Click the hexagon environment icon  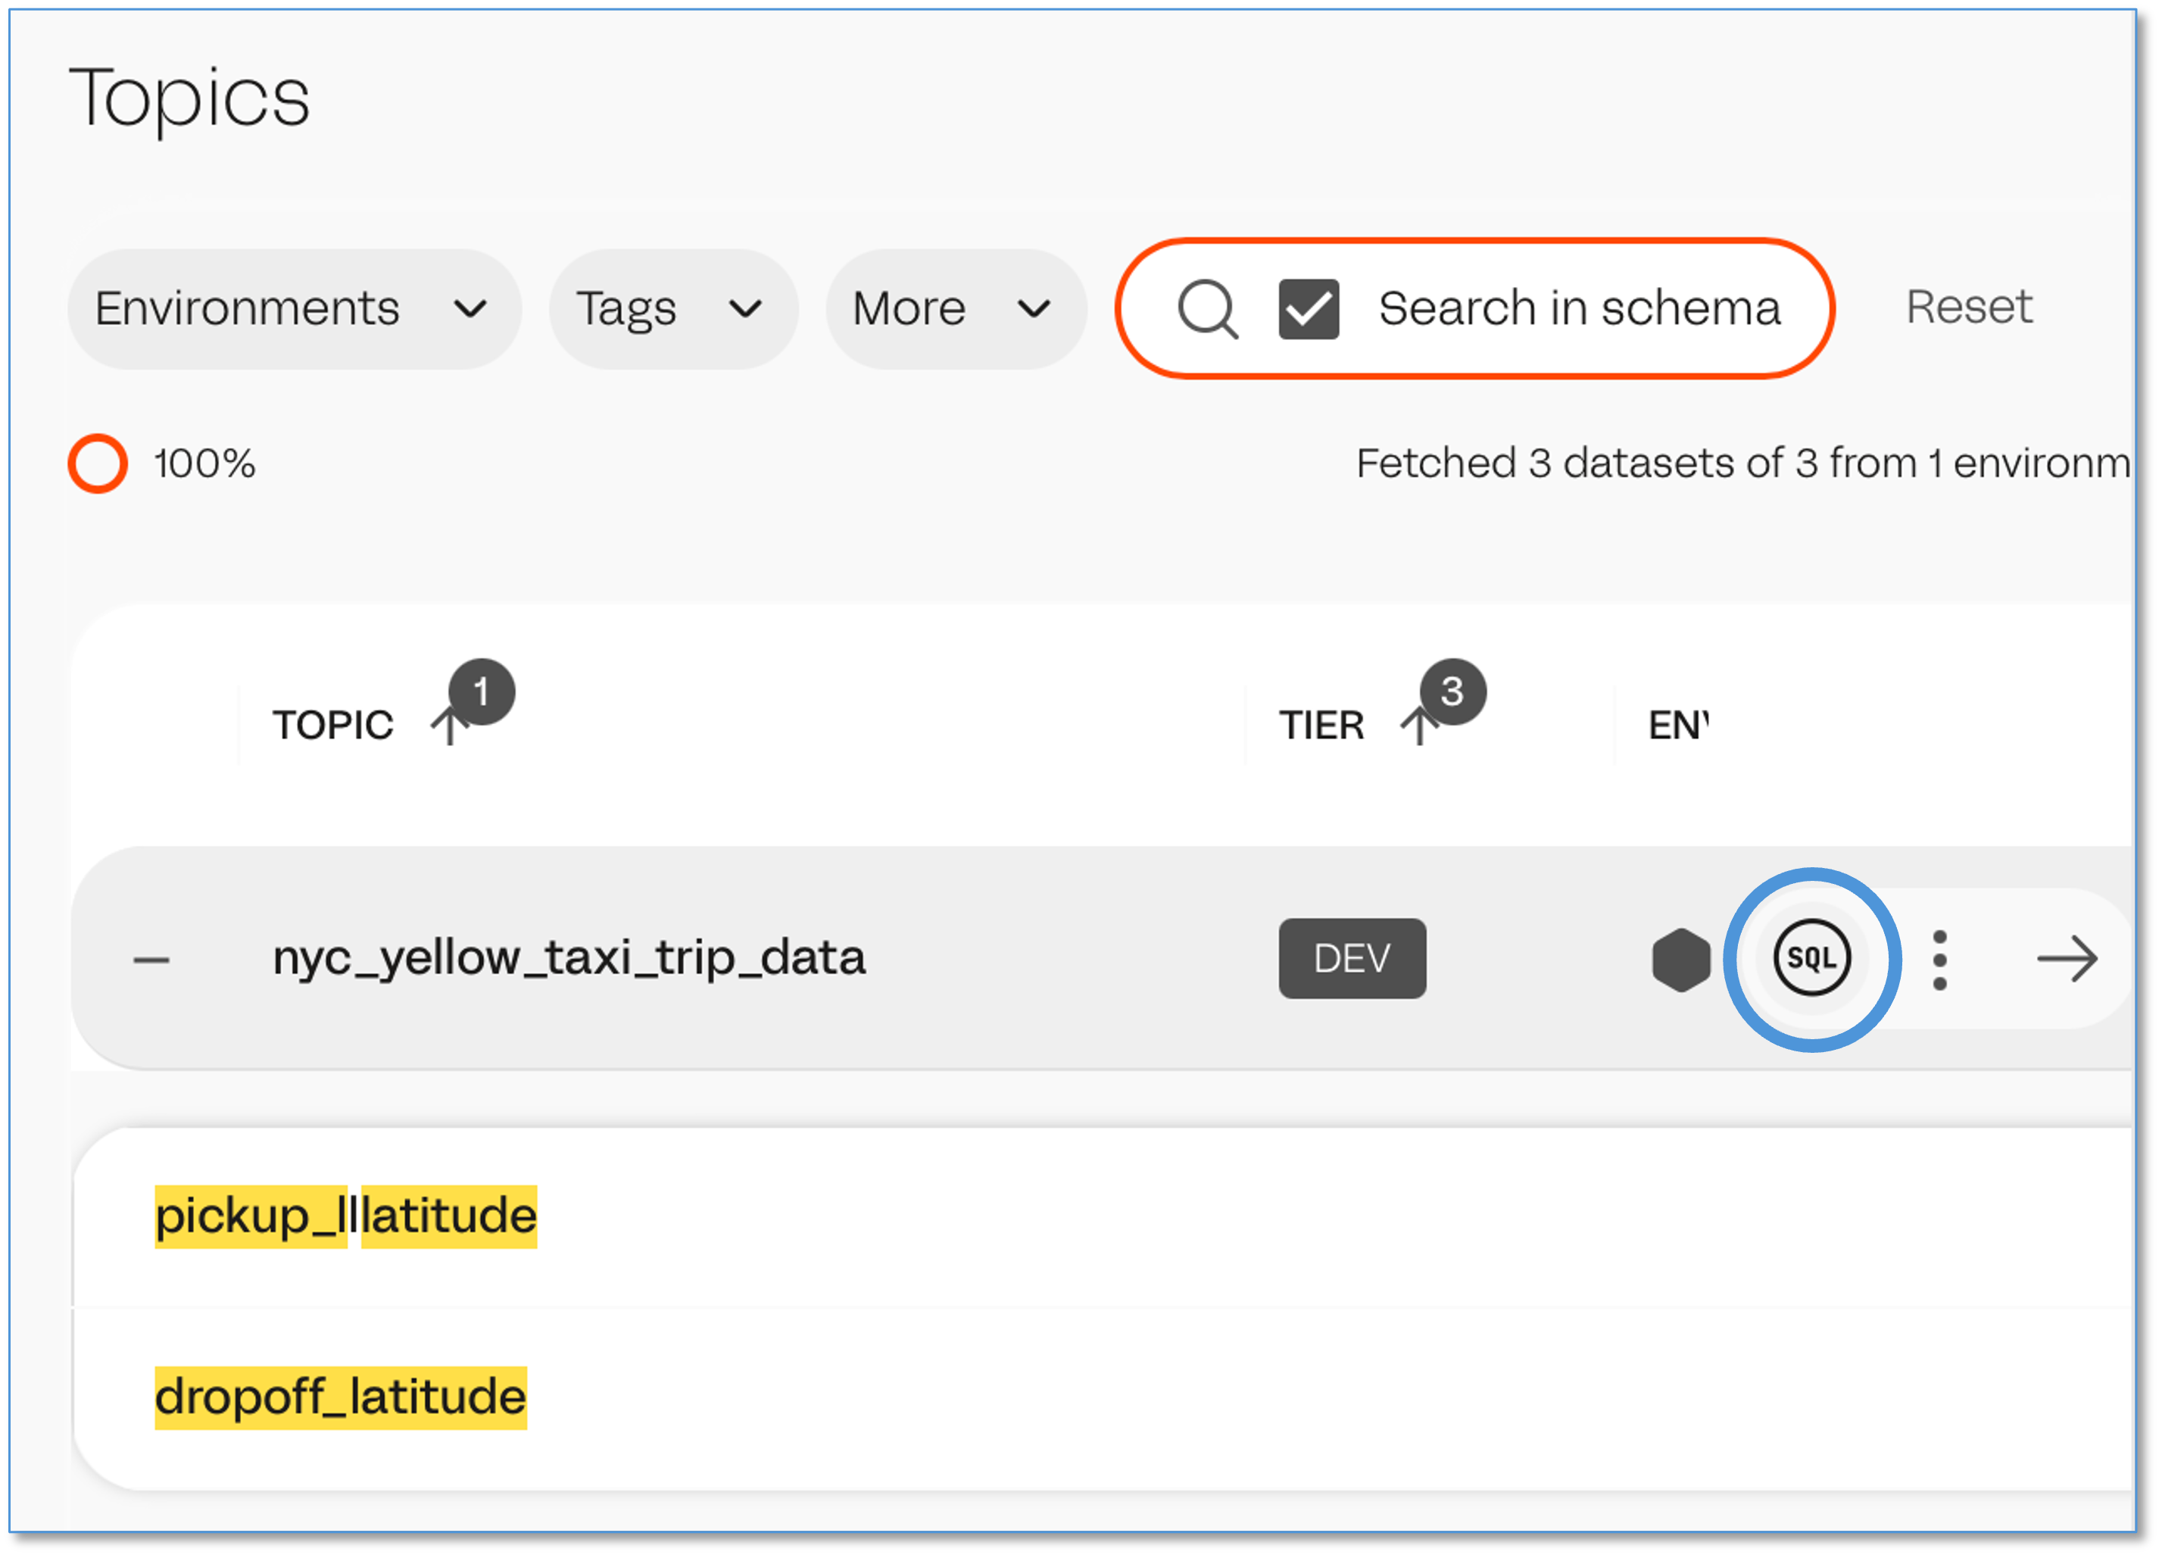click(x=1680, y=959)
